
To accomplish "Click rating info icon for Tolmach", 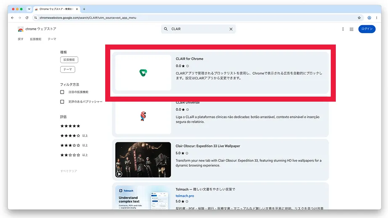I will (x=187, y=202).
